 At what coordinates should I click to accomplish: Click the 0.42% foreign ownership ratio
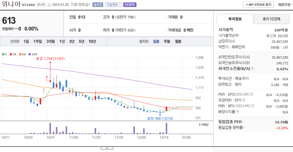(x=282, y=69)
